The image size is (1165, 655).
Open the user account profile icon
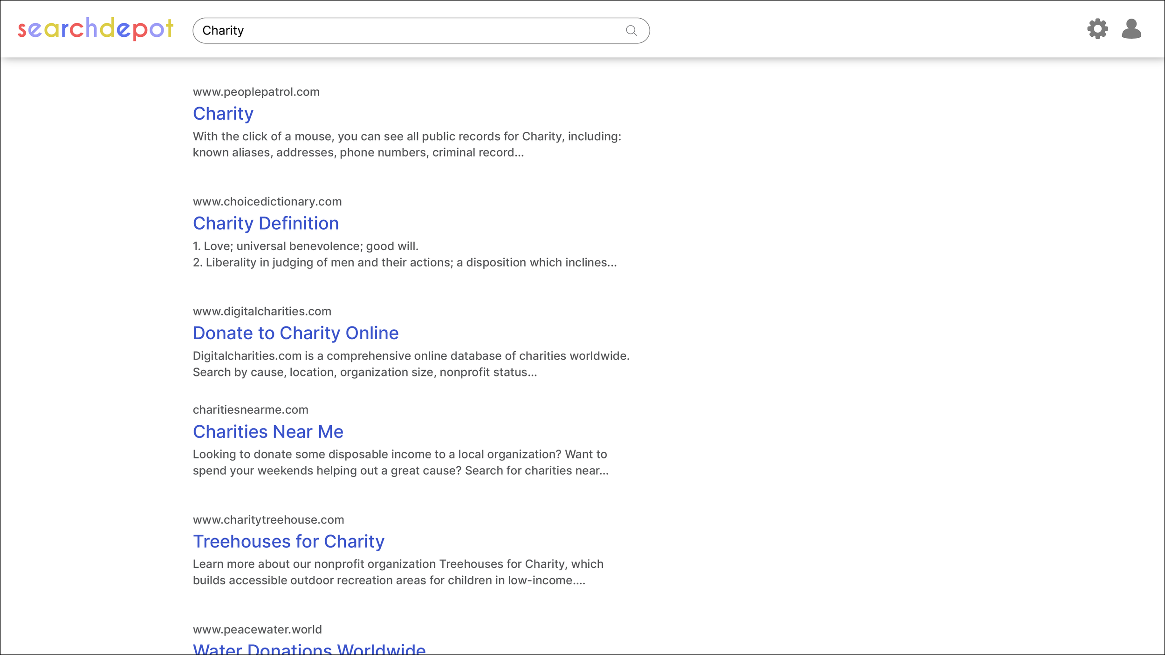(x=1131, y=29)
